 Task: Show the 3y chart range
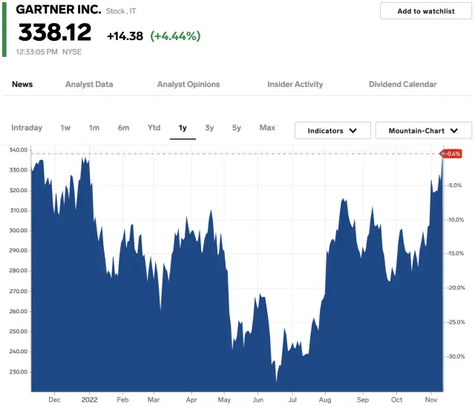[209, 128]
